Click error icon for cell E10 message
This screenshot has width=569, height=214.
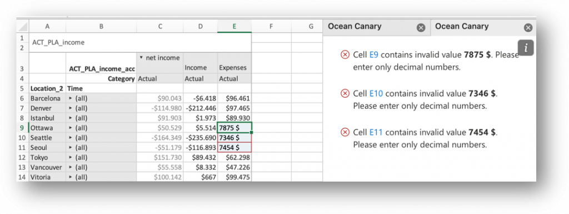coord(345,93)
